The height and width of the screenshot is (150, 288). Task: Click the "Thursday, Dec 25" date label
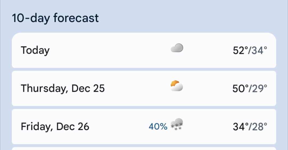63,88
